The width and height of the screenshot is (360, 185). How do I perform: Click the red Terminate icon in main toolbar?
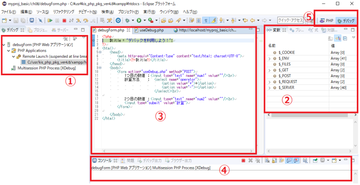tap(64, 20)
